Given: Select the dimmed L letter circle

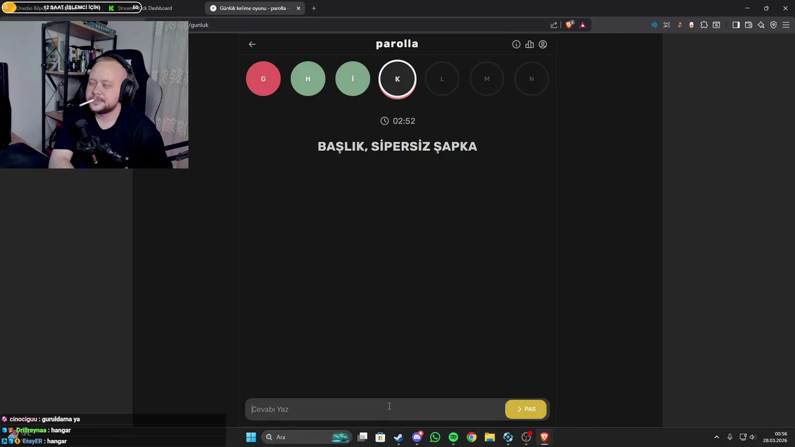Looking at the screenshot, I should 442,79.
